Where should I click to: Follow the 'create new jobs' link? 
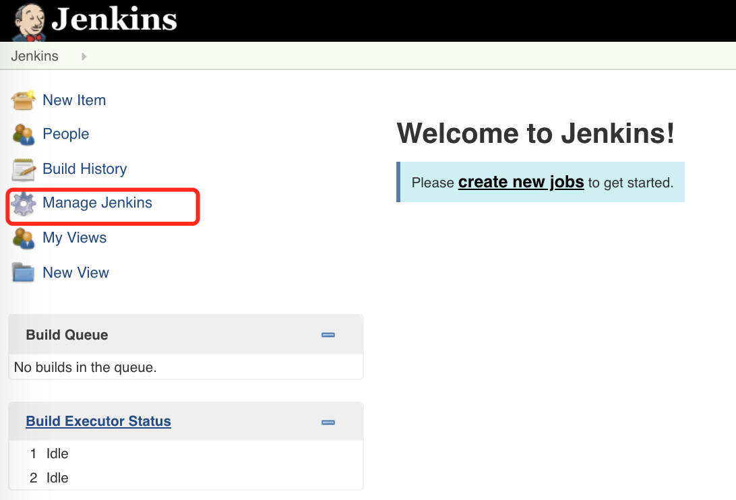coord(521,182)
